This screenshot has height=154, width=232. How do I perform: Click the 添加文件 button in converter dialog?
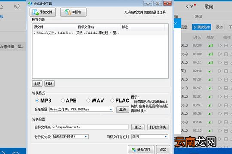point(43,12)
